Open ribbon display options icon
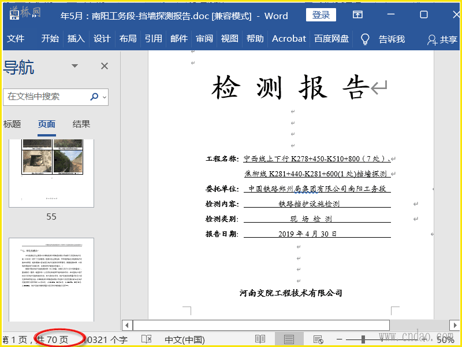 pos(357,14)
